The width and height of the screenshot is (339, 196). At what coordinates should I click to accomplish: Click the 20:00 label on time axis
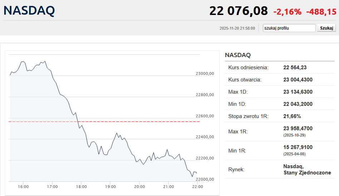(x=139, y=187)
